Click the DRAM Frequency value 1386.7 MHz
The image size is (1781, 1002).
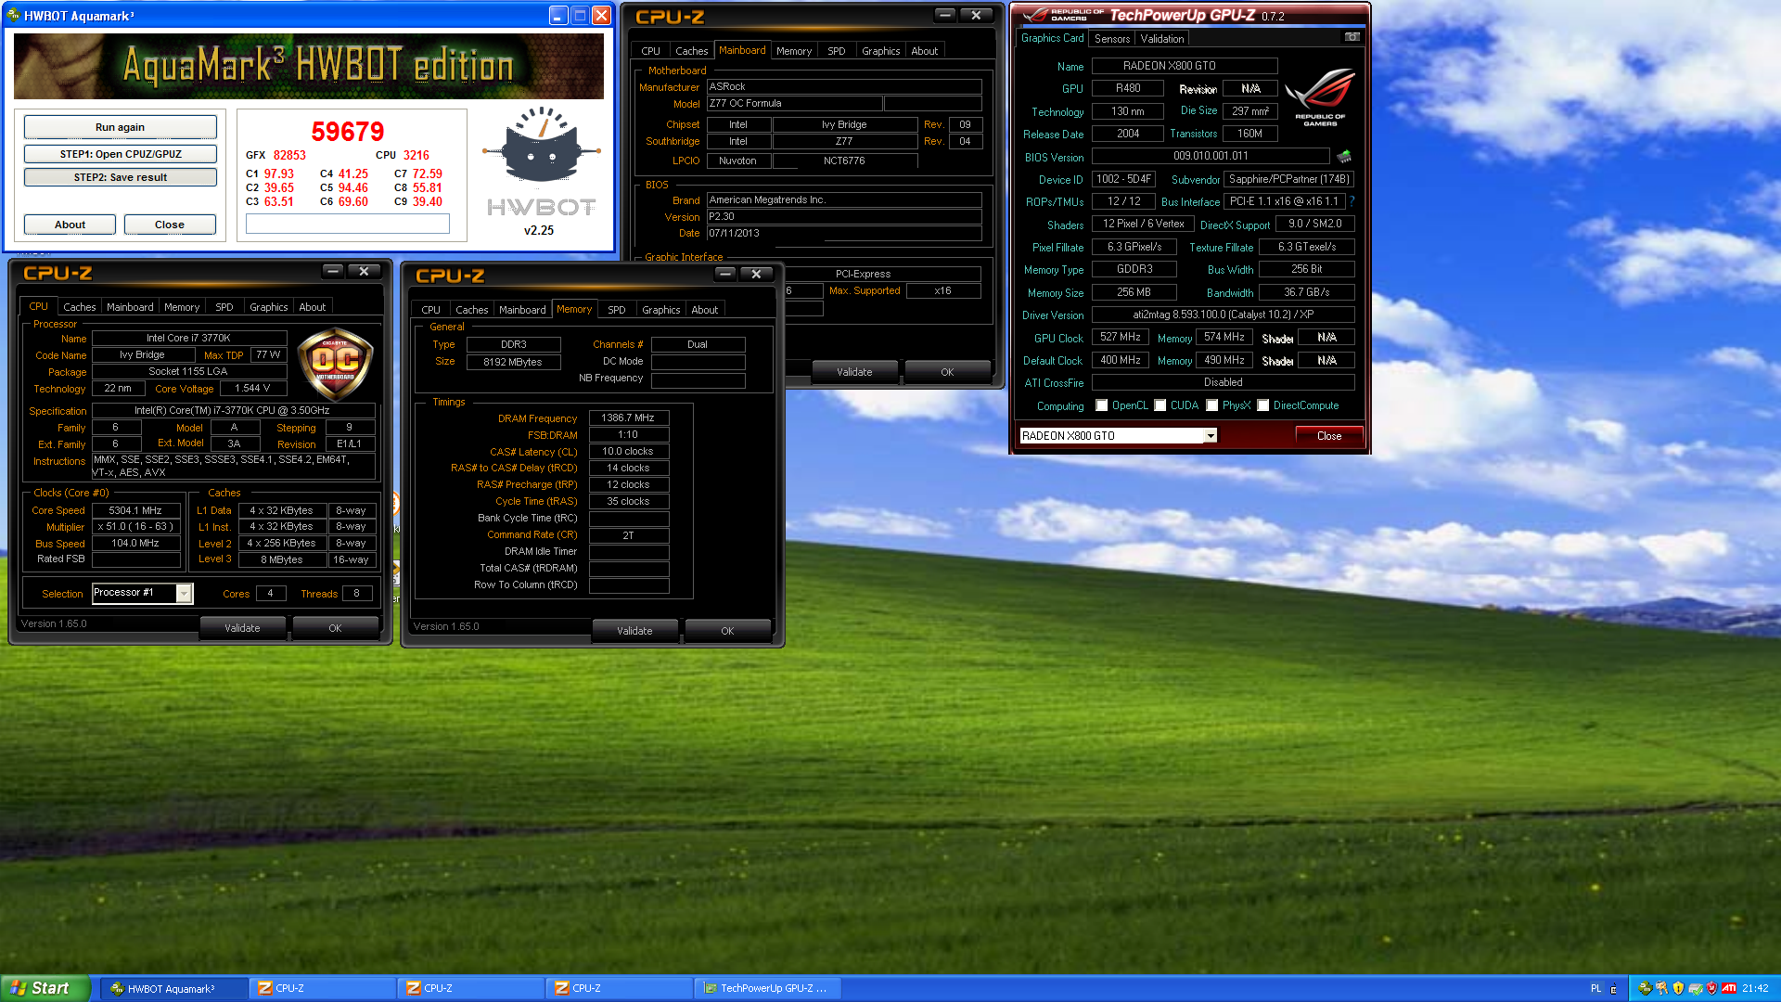(x=628, y=418)
